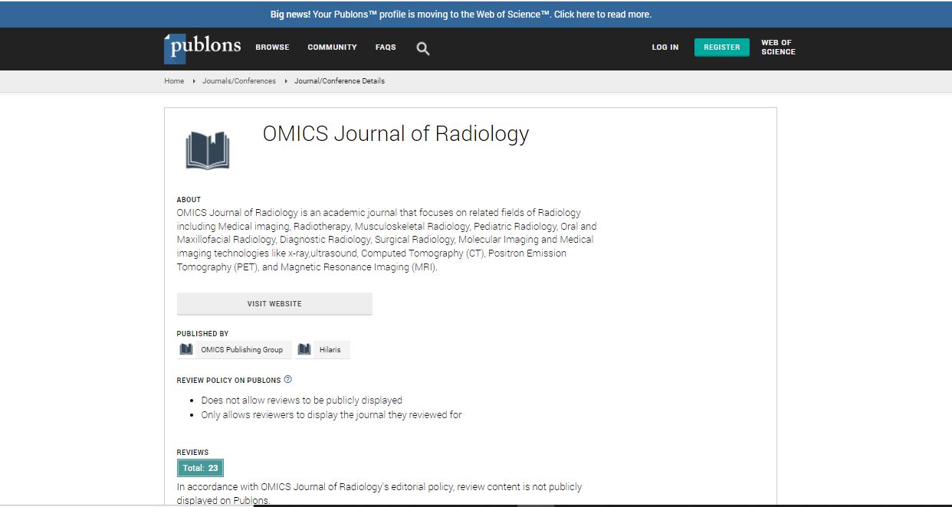Open the FAQs menu
This screenshot has width=952, height=507.
pos(386,47)
